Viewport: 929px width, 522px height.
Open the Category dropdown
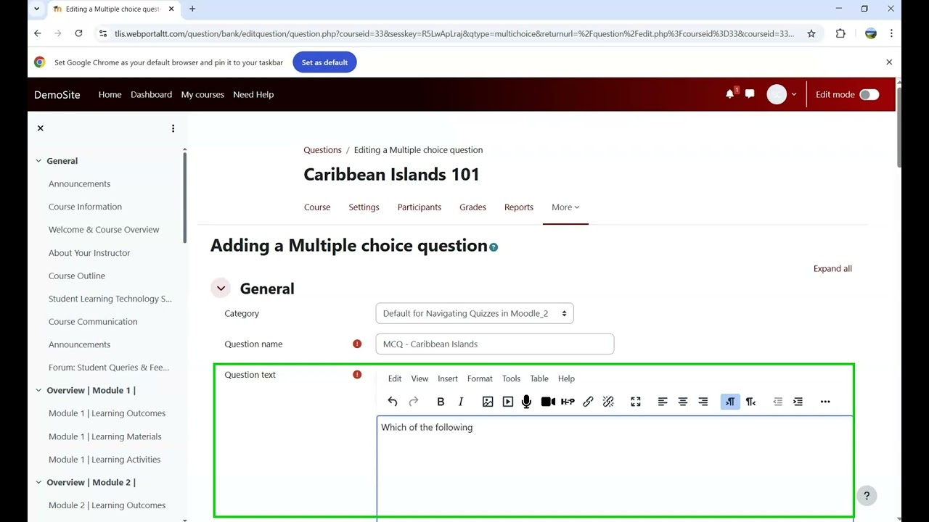click(x=475, y=313)
